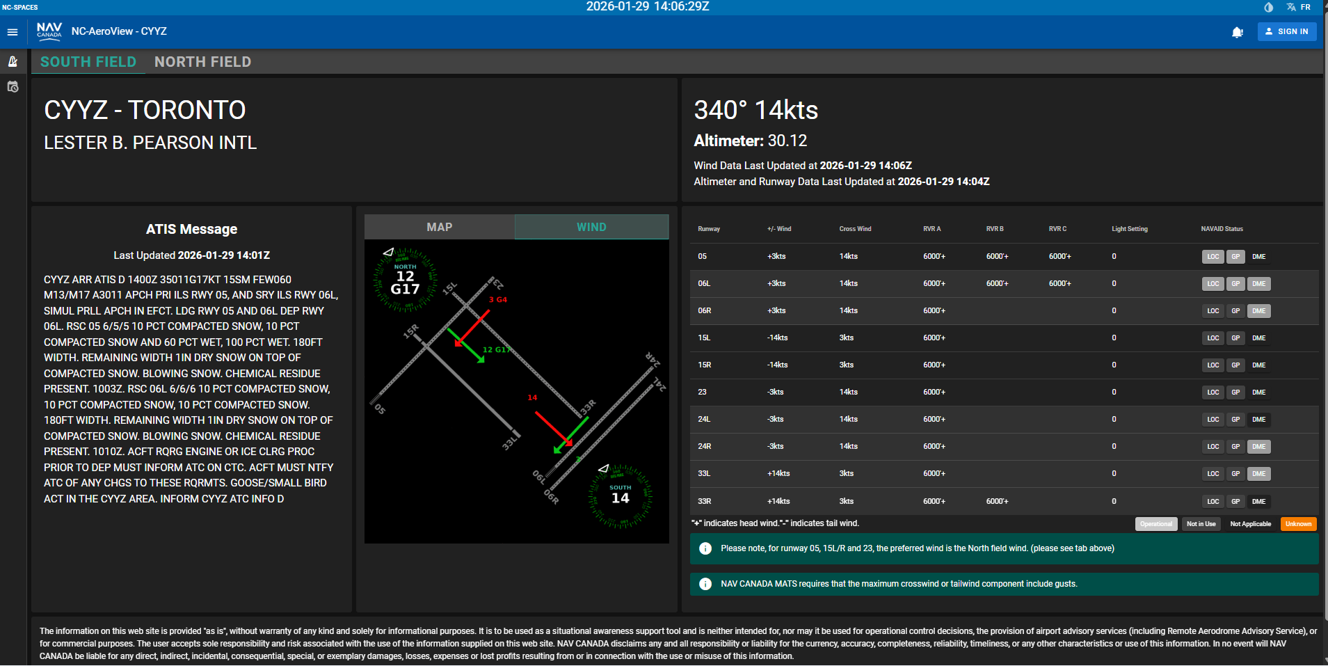Toggle dark mode with the contrast icon
Screen dimensions: 1328x666
(1268, 8)
